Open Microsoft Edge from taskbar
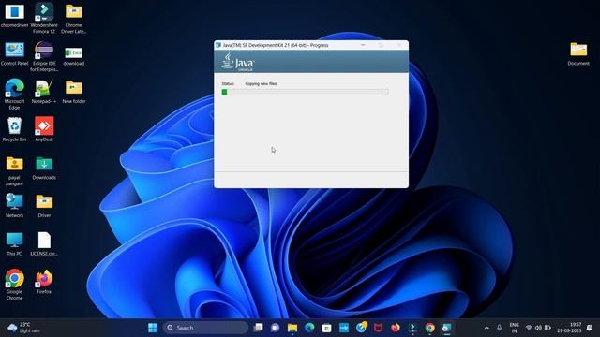This screenshot has height=337, width=600. tap(309, 328)
